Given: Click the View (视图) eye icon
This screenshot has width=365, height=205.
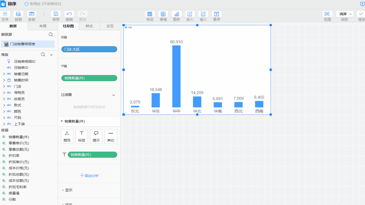Looking at the screenshot, I should point(327,14).
